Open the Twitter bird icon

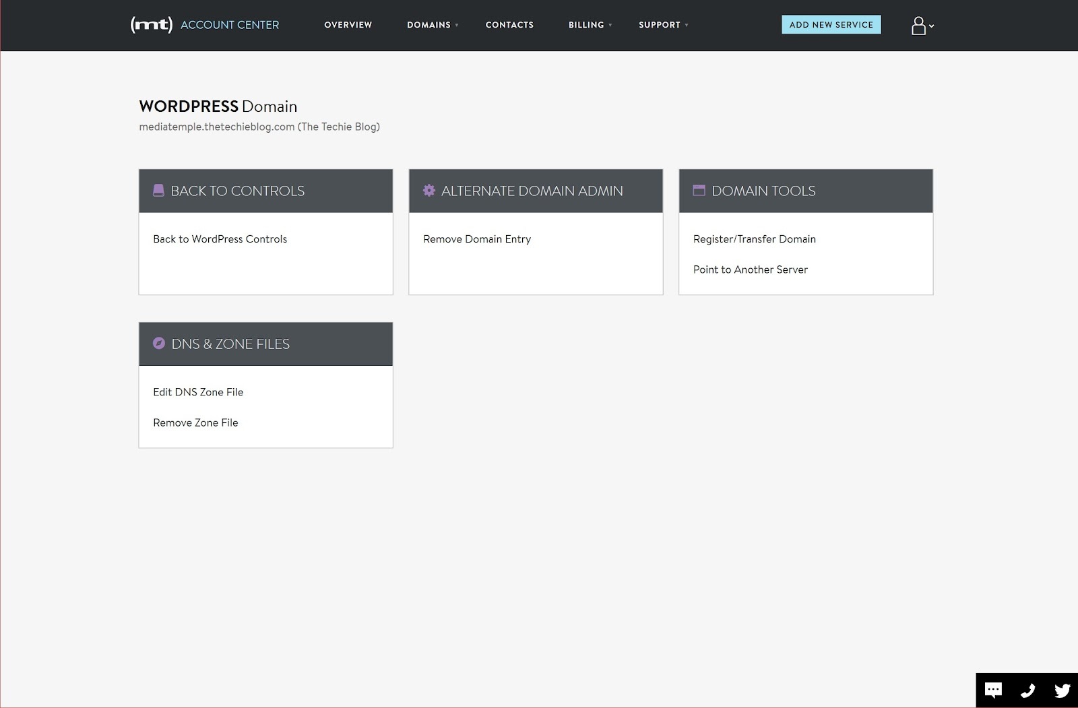[x=1063, y=690]
